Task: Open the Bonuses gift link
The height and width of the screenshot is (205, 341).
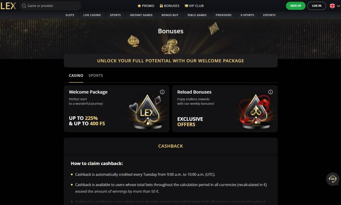Action: click(x=169, y=6)
